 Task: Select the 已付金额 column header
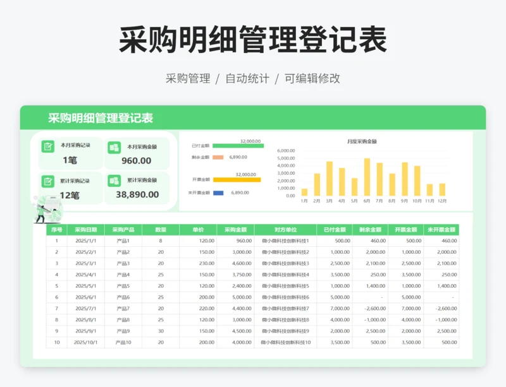pyautogui.click(x=335, y=230)
